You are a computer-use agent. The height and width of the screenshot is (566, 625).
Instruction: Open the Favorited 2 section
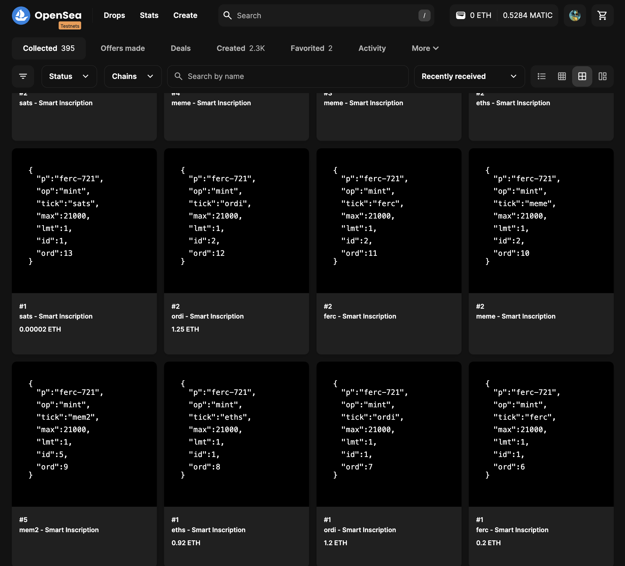(311, 49)
